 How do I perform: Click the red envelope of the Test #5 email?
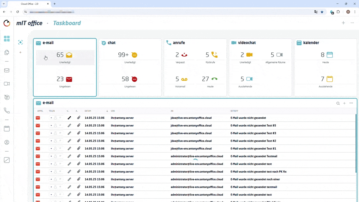(38, 126)
